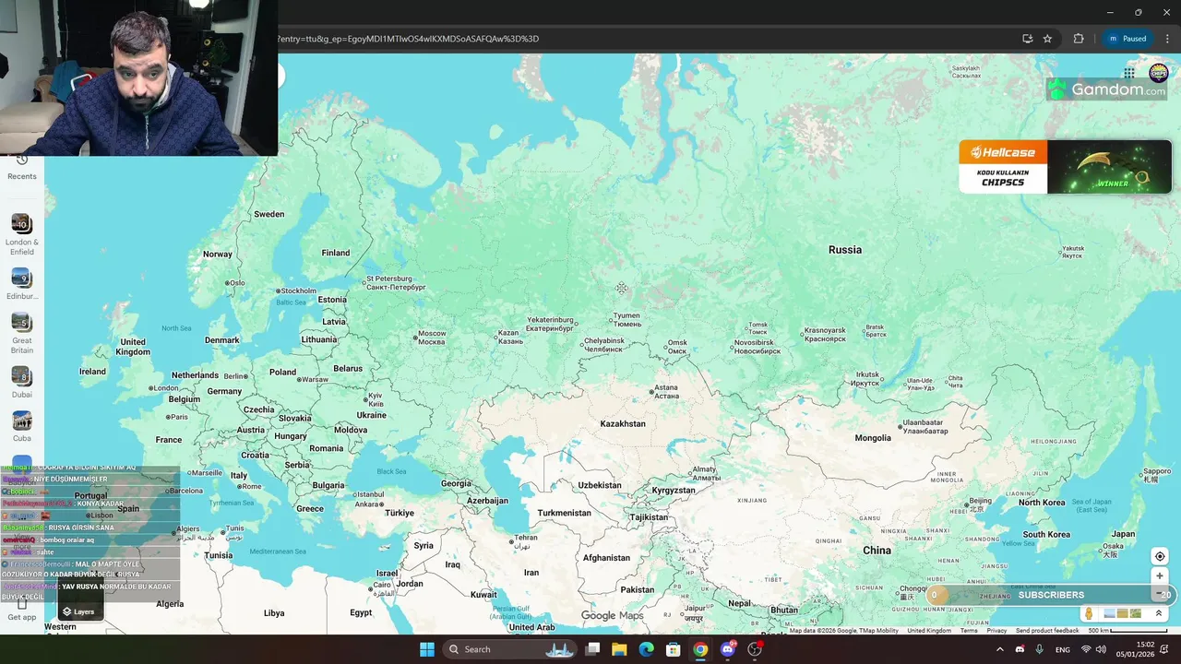The image size is (1181, 664).
Task: Click the Discord tray icon
Action: (x=1020, y=649)
